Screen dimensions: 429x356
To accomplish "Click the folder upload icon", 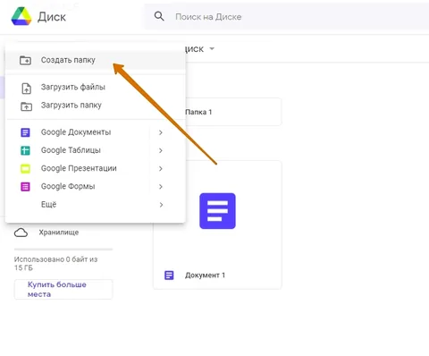I will pyautogui.click(x=26, y=106).
